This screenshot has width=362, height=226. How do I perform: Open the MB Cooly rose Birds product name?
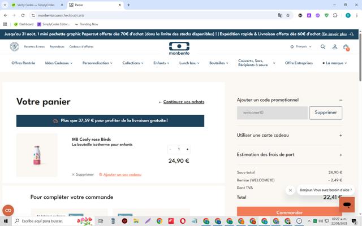coord(92,140)
